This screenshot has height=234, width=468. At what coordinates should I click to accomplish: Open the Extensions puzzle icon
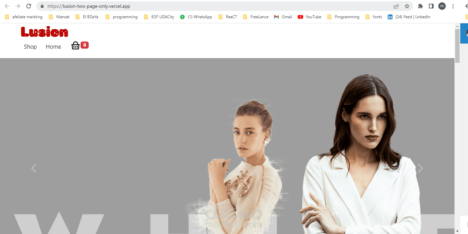click(x=420, y=6)
